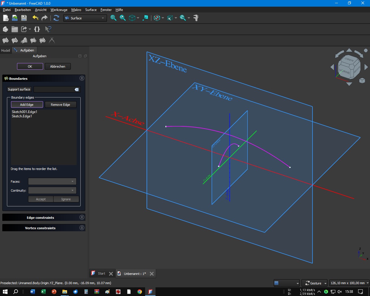Open the Bearbeiten menu
370x296 pixels.
(x=23, y=10)
